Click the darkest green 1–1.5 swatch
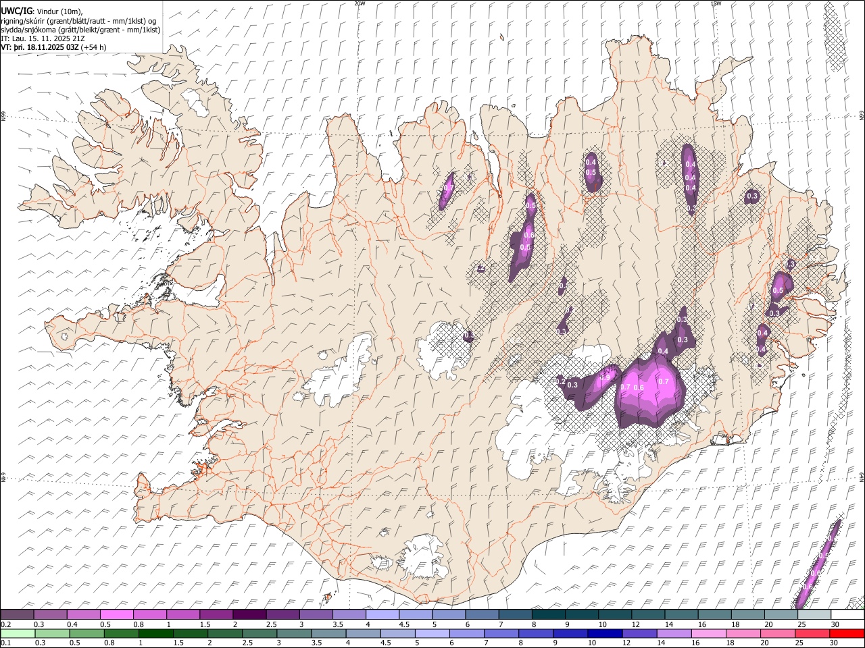 click(155, 634)
